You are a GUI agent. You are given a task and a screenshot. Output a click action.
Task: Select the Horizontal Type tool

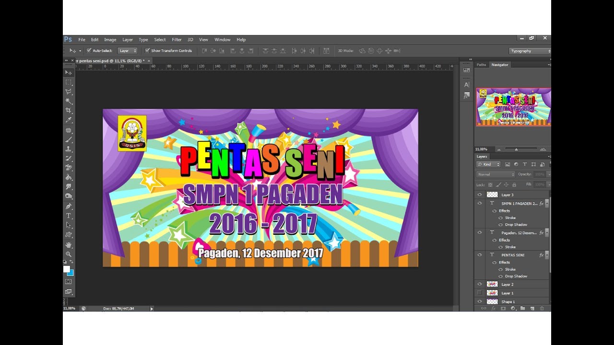(x=69, y=216)
